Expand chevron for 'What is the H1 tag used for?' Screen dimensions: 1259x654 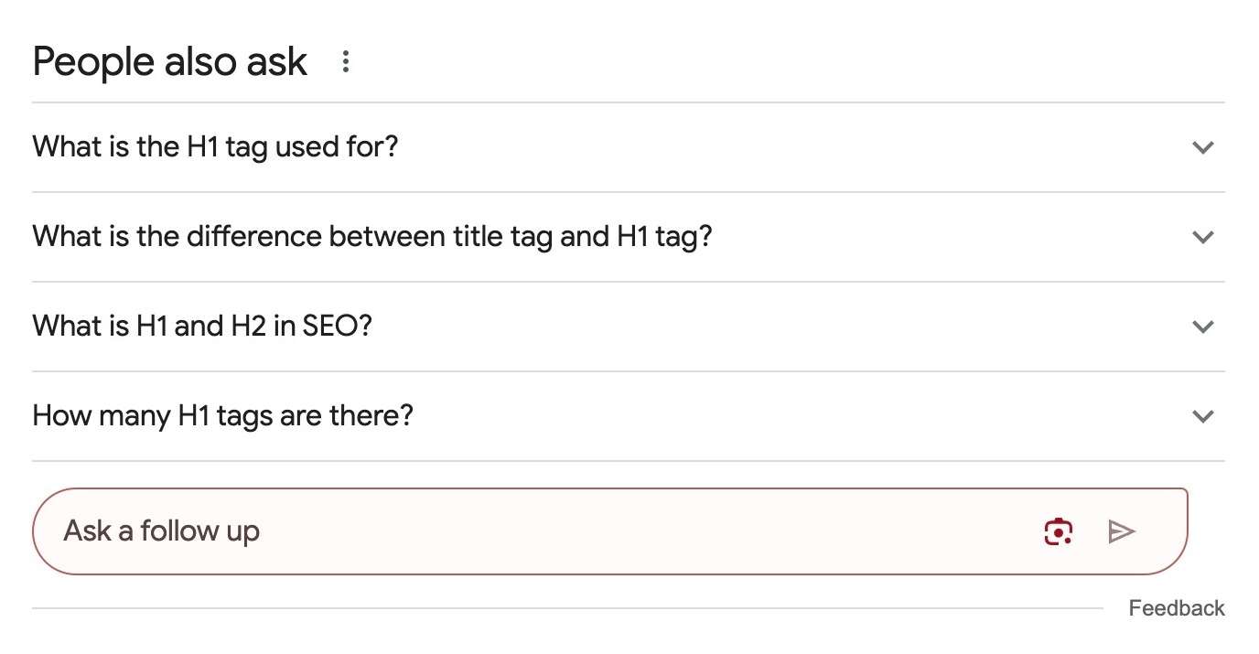pyautogui.click(x=1203, y=147)
